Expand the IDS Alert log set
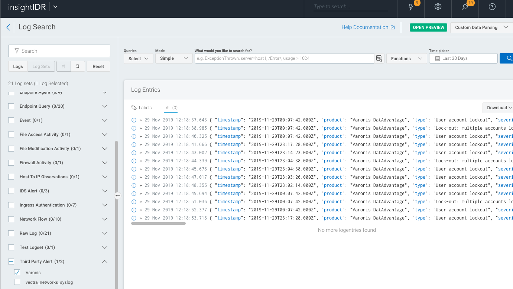This screenshot has width=513, height=289. click(x=105, y=191)
